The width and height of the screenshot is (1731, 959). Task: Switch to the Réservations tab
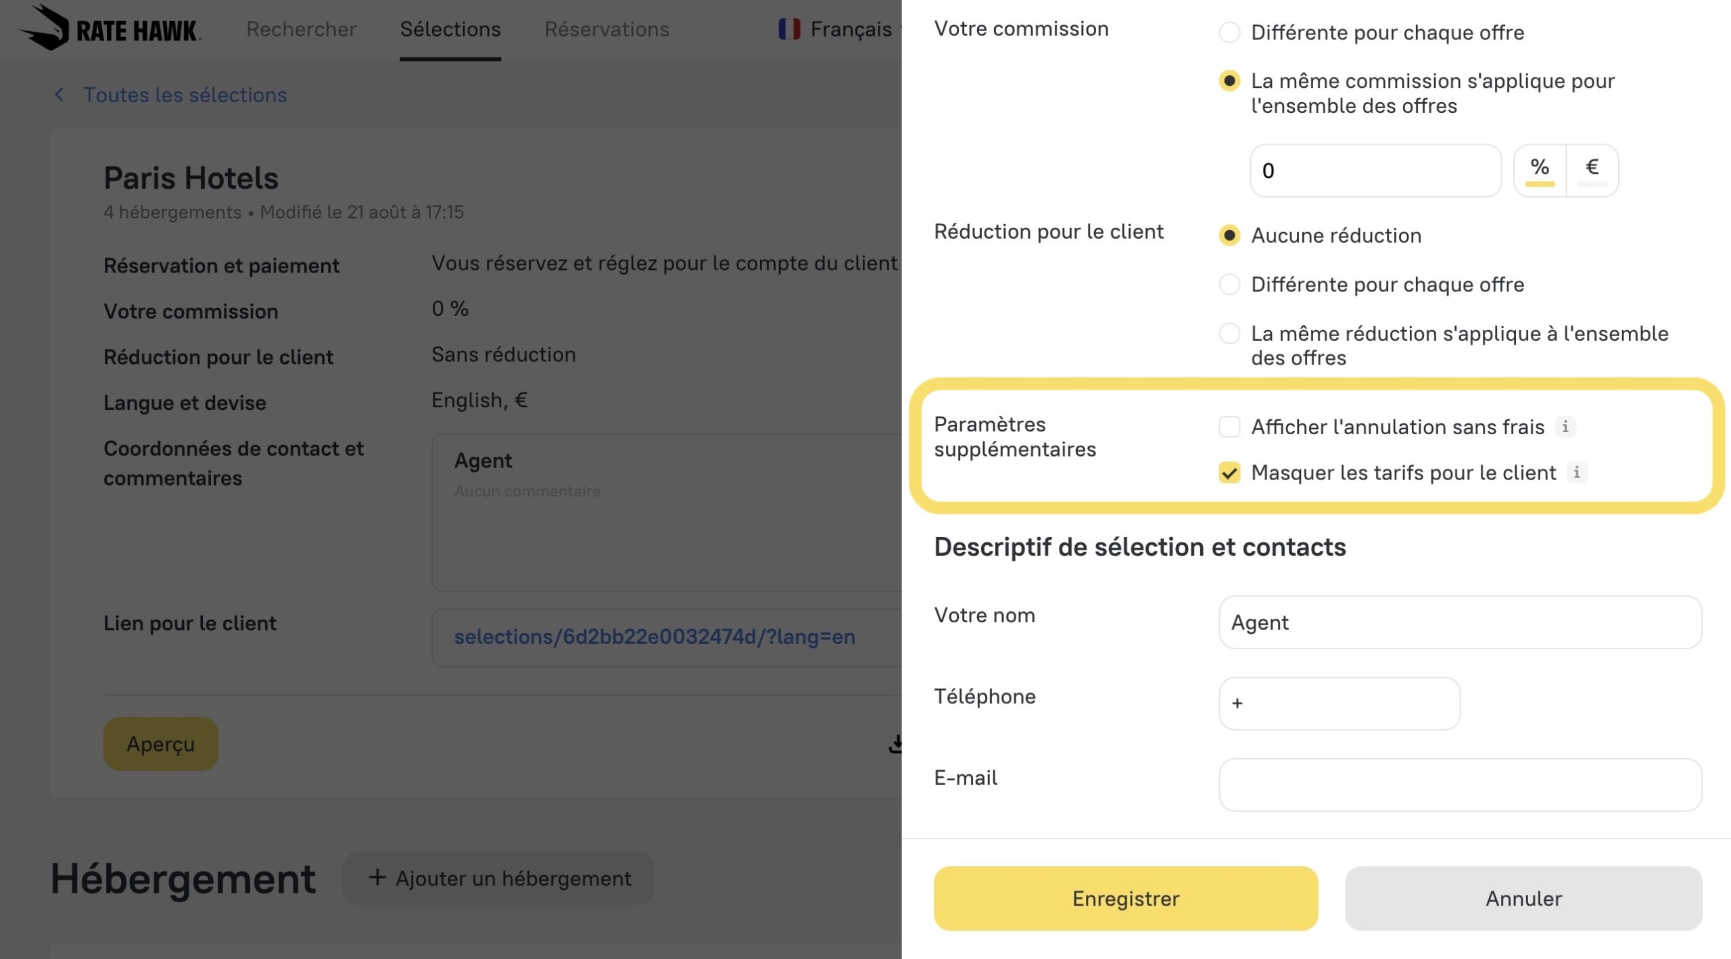pyautogui.click(x=607, y=29)
